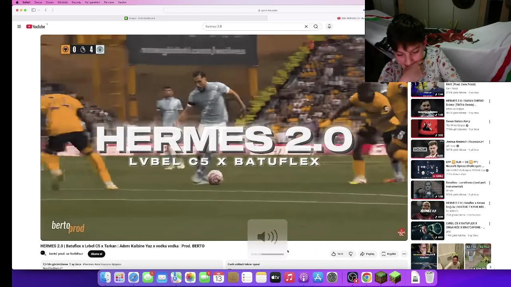Open the video's more actions ellipsis
Image resolution: width=511 pixels, height=287 pixels.
(x=404, y=254)
